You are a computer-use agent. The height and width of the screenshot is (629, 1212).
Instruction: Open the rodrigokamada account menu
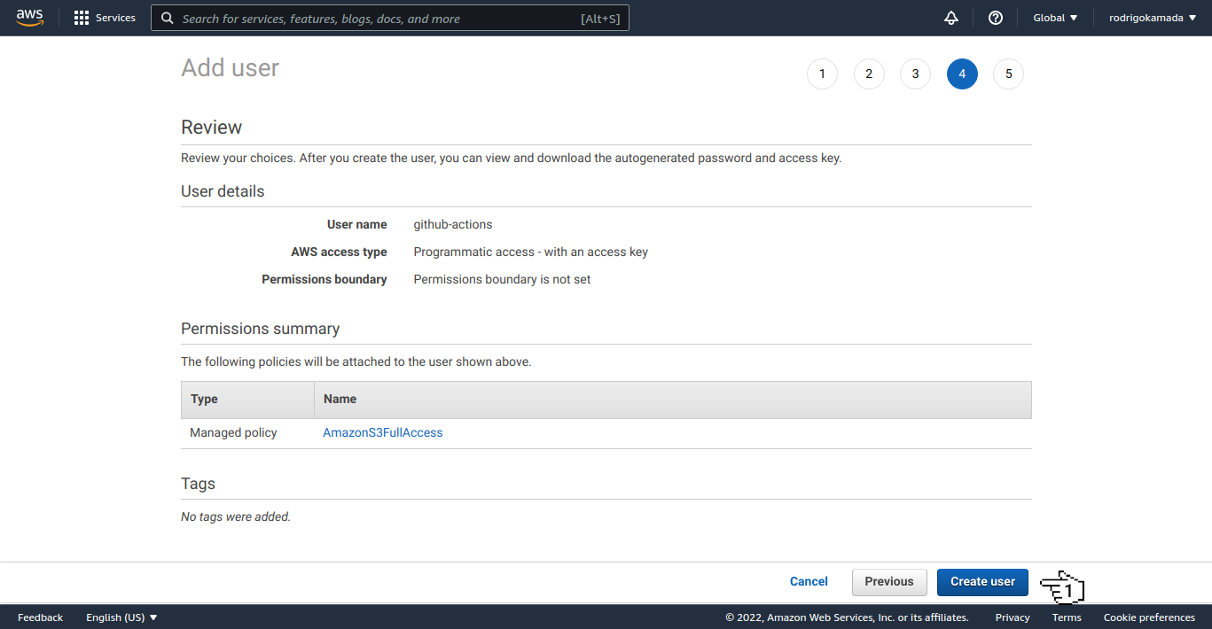point(1151,17)
